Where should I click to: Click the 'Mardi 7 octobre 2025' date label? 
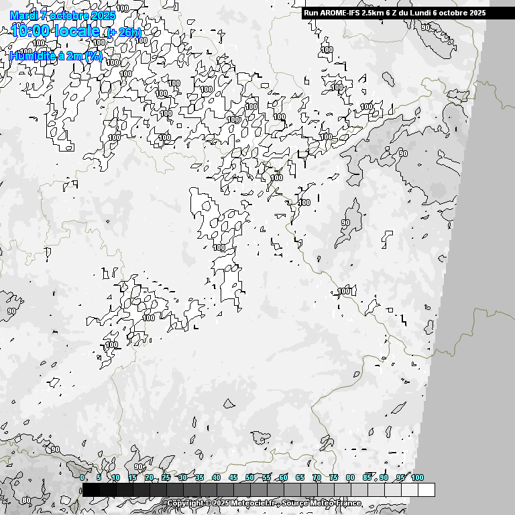63,15
